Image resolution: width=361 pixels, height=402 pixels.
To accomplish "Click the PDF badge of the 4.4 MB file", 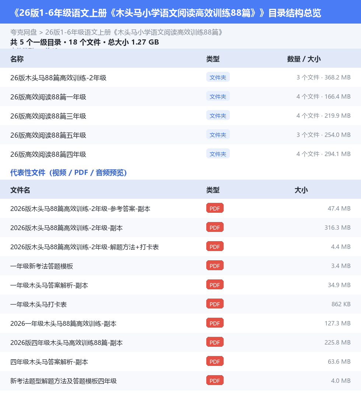I will tap(215, 246).
